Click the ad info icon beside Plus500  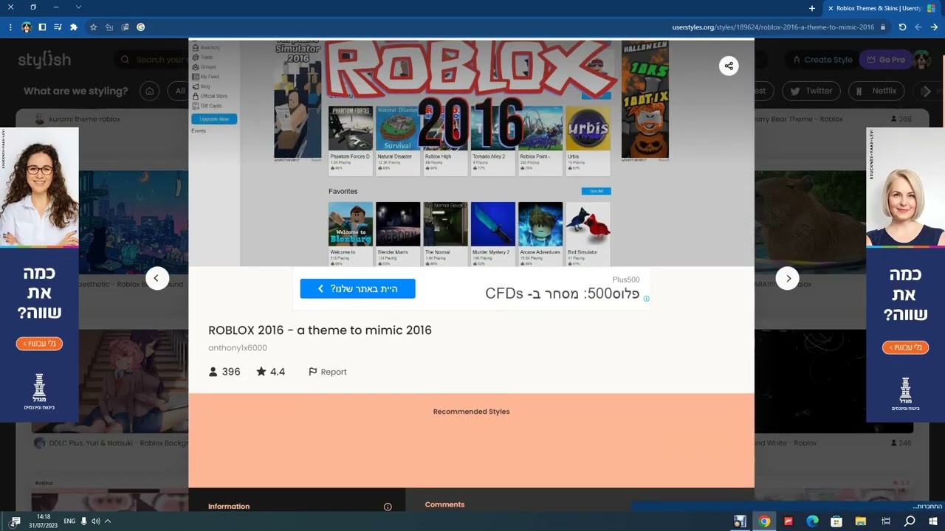pyautogui.click(x=646, y=299)
